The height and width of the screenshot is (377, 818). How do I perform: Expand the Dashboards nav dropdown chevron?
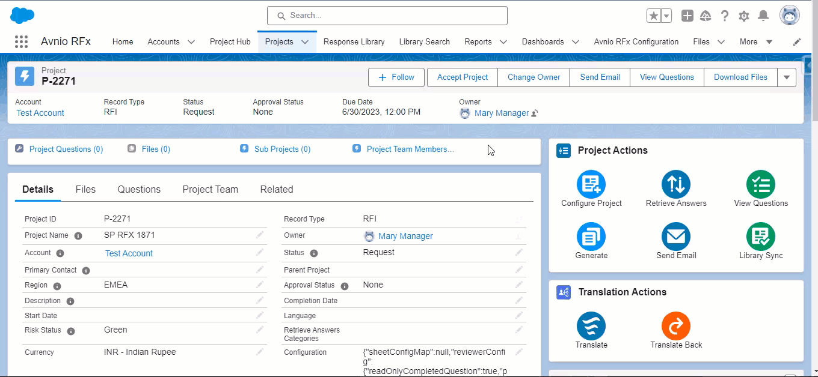coord(575,42)
